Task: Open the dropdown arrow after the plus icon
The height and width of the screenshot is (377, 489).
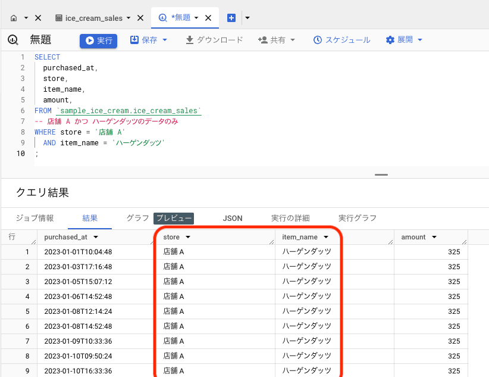Action: click(x=247, y=18)
